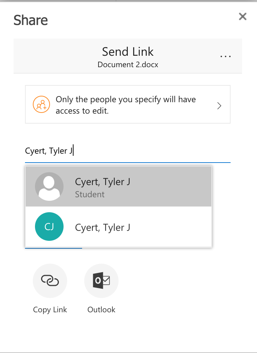
Task: Click the Copy Link chain icon
Action: [x=50, y=281]
